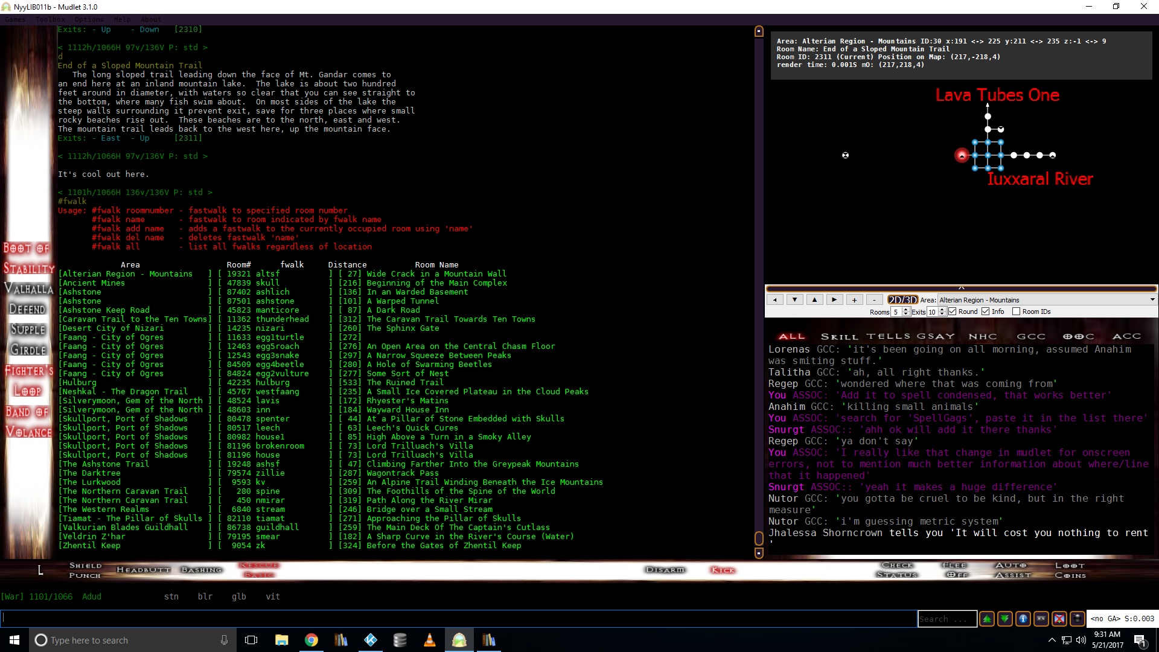Screen dimensions: 1159x652
Task: Click the blue info timestamp icon
Action: point(1023,619)
